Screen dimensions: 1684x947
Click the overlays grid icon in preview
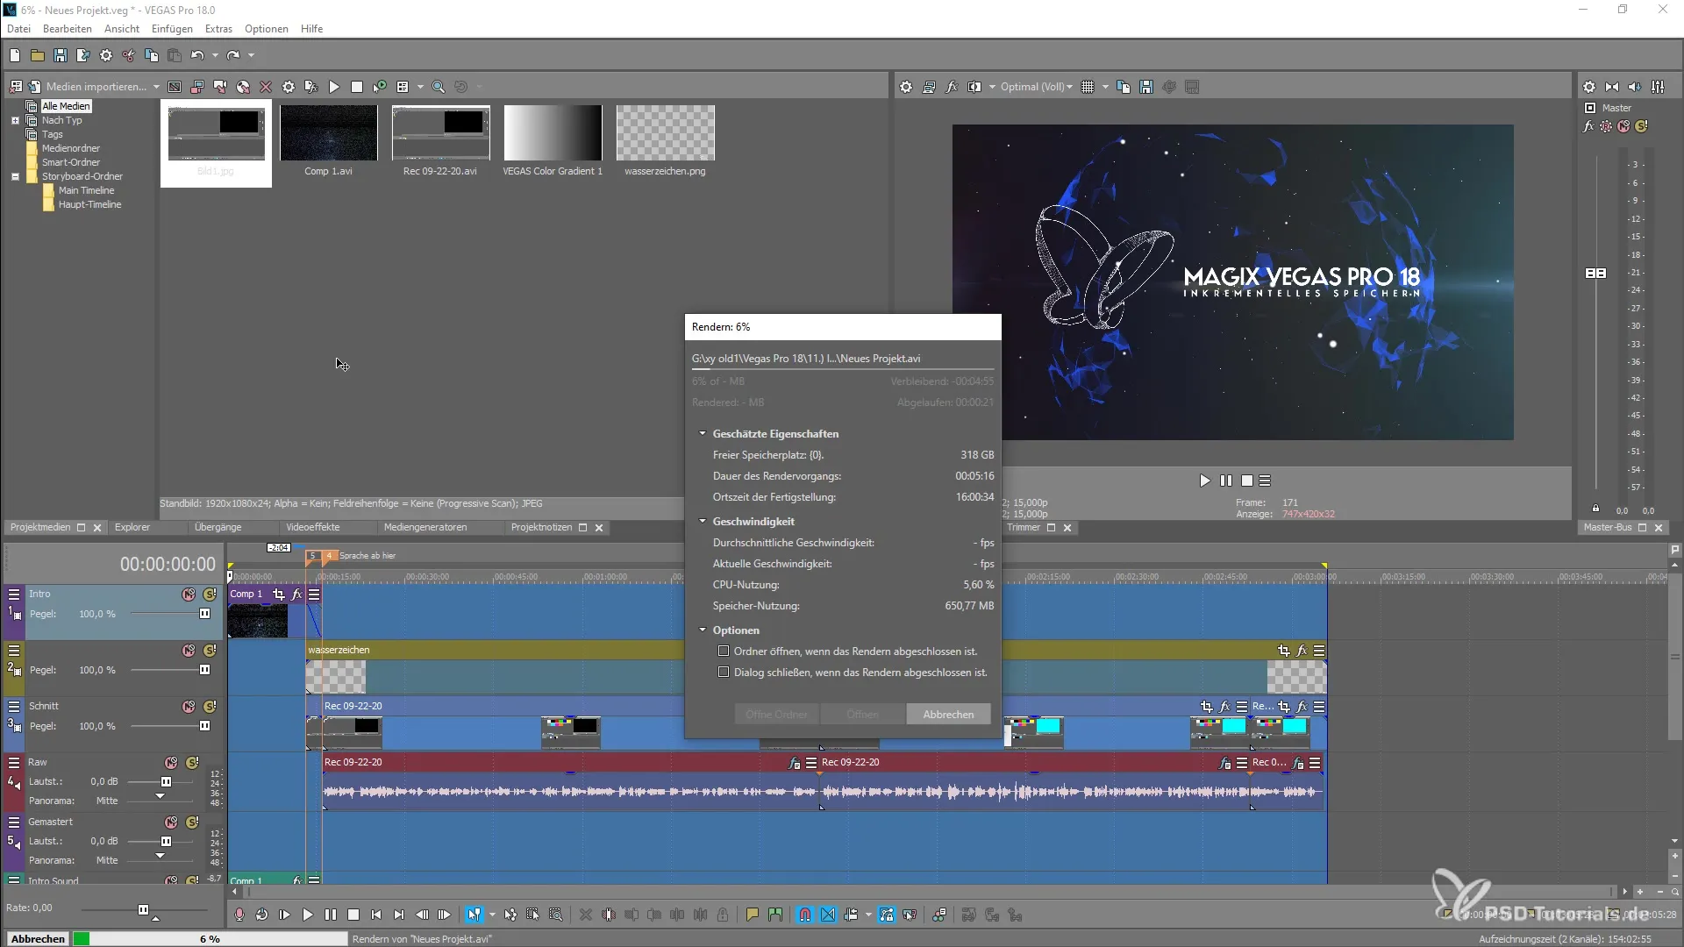coord(1088,87)
